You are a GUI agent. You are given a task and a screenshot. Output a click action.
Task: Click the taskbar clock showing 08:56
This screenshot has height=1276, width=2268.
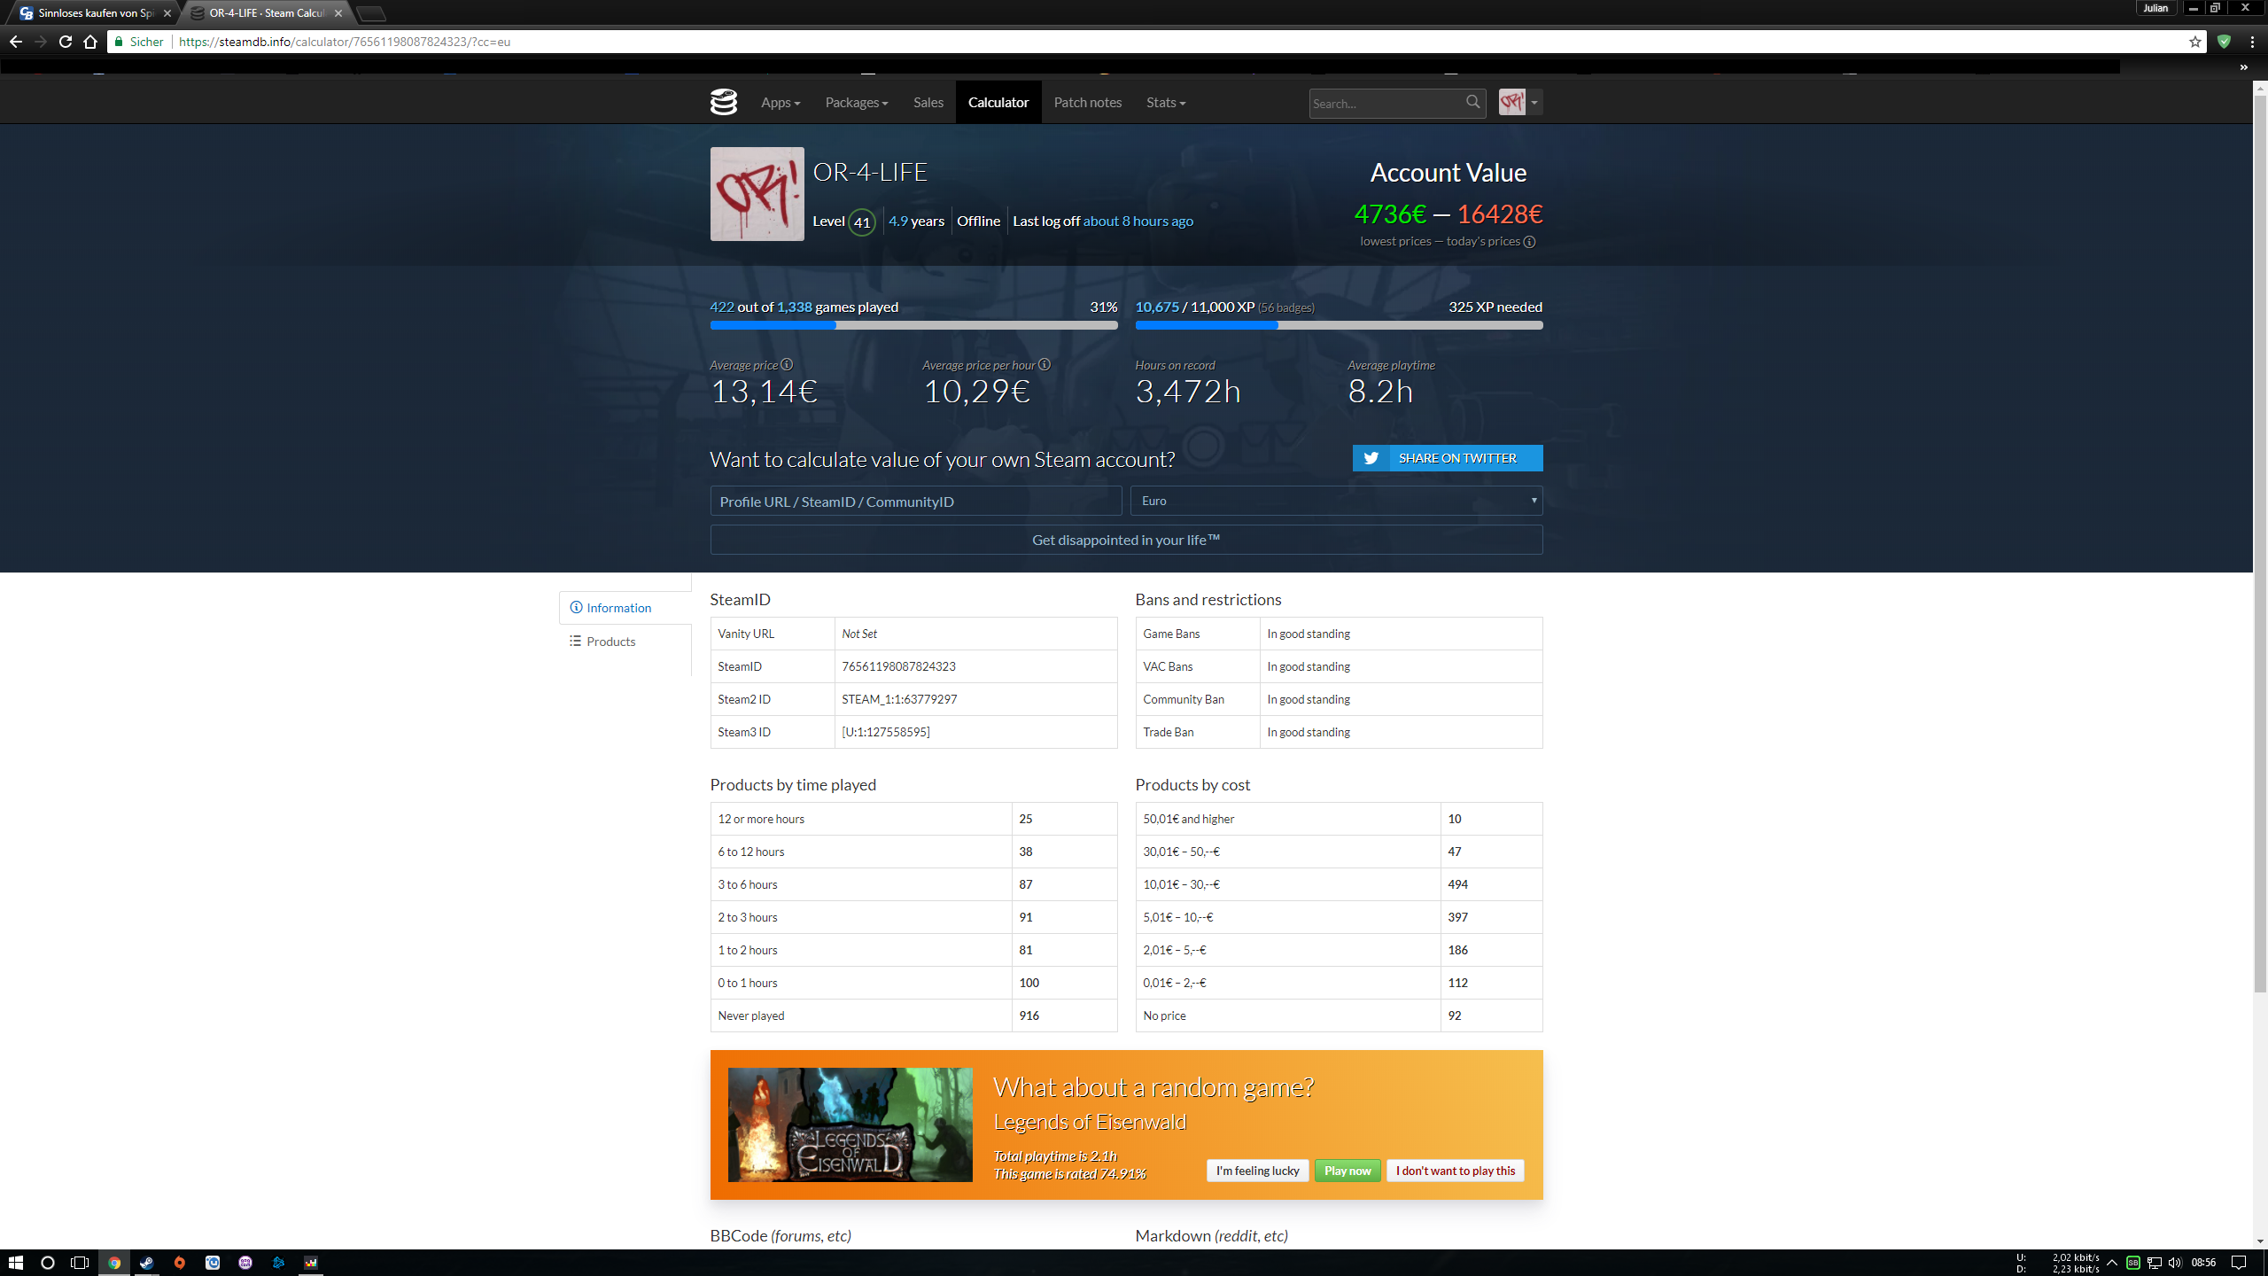coord(2203,1263)
